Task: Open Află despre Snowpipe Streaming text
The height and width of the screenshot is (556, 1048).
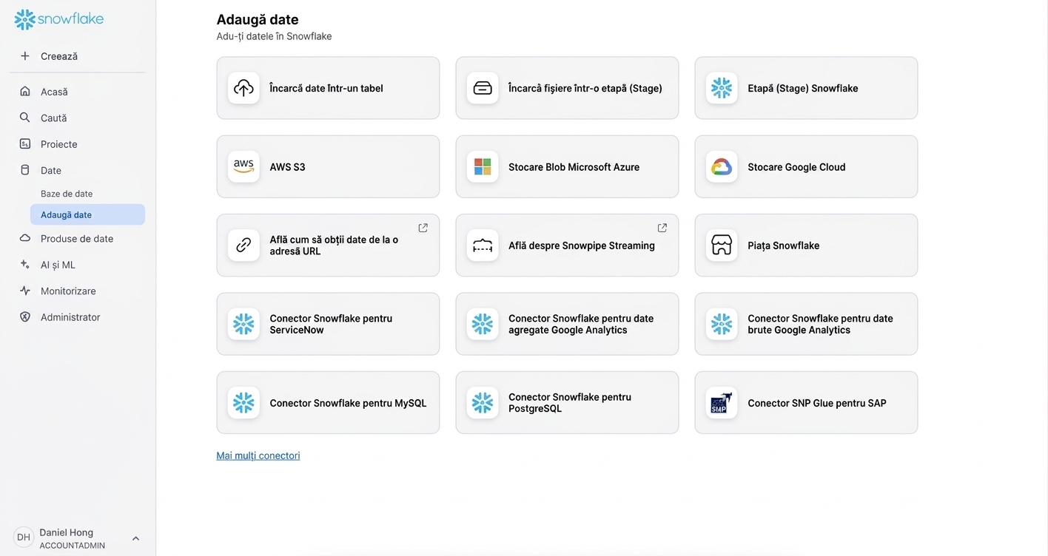Action: click(582, 245)
